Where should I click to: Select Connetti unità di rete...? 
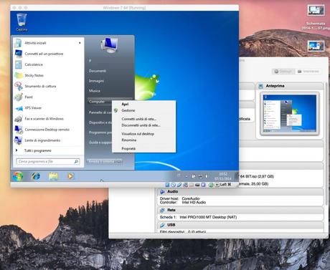(x=138, y=119)
